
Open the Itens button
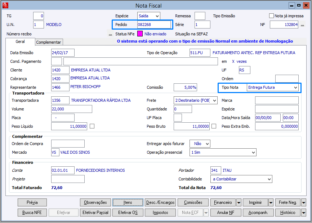(128, 202)
